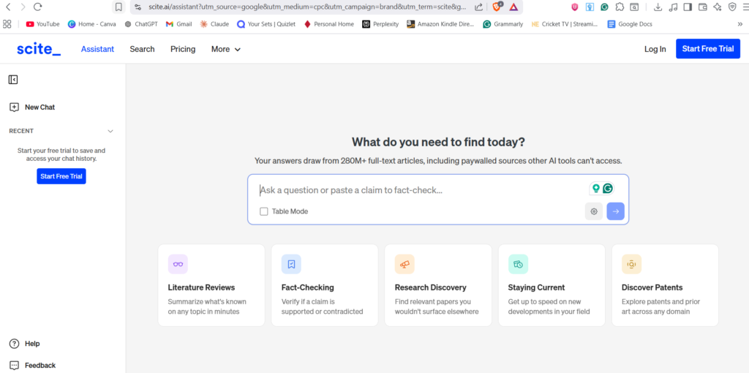Open the Discover Patents card
This screenshot has width=749, height=373.
click(664, 285)
